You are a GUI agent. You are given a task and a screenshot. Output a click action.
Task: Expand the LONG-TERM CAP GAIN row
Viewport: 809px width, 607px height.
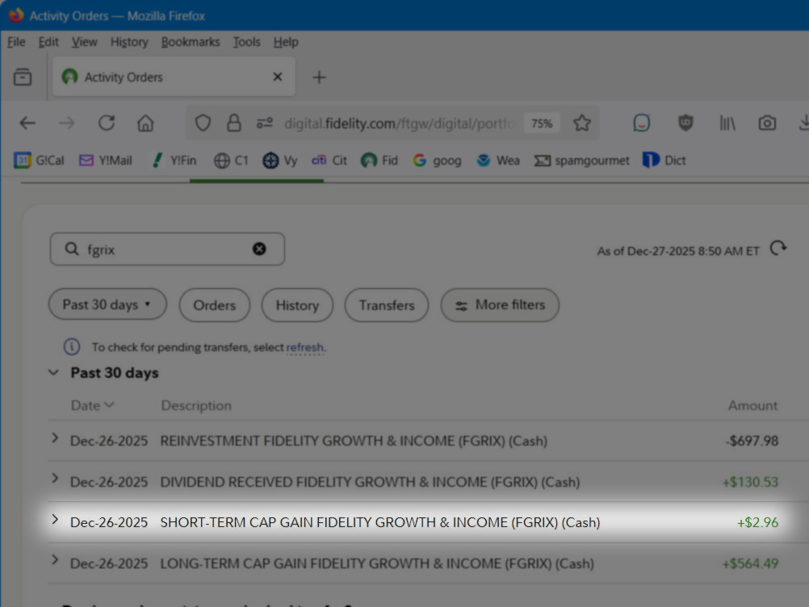tap(55, 560)
